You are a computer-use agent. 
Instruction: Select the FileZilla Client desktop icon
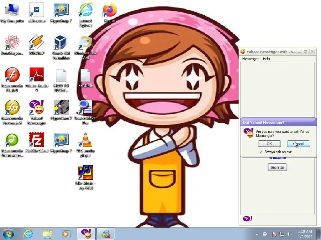point(36,143)
